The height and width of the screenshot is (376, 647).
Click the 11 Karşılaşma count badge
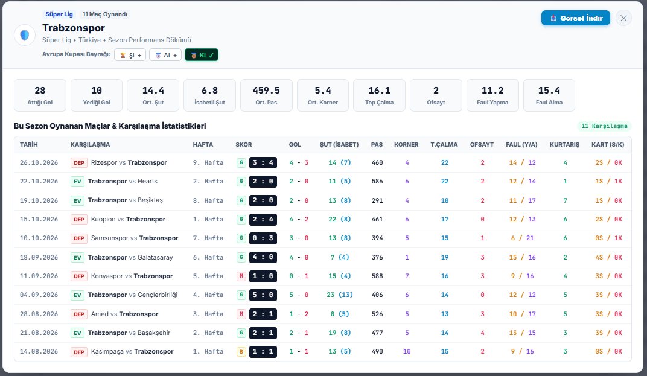(604, 126)
